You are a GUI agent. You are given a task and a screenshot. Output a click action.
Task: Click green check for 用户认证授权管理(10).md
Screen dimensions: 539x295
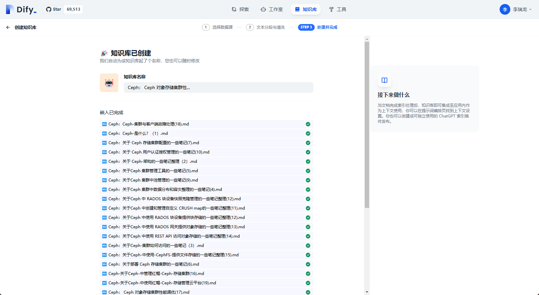(308, 152)
